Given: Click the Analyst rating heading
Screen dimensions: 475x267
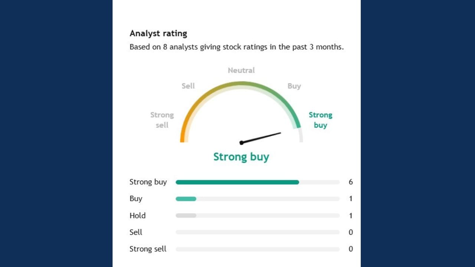Looking at the screenshot, I should click(x=158, y=33).
